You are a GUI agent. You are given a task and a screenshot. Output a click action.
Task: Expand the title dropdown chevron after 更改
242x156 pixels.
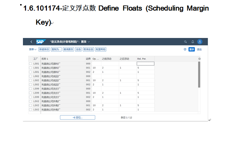point(89,42)
